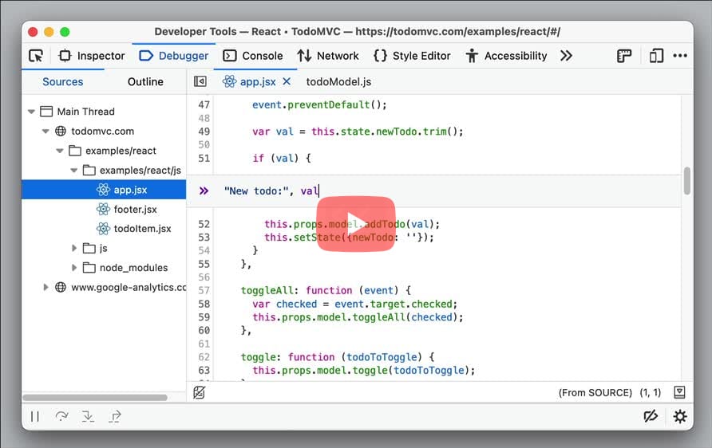712x448 pixels.
Task: Open the Accessibility tab
Action: 506,56
